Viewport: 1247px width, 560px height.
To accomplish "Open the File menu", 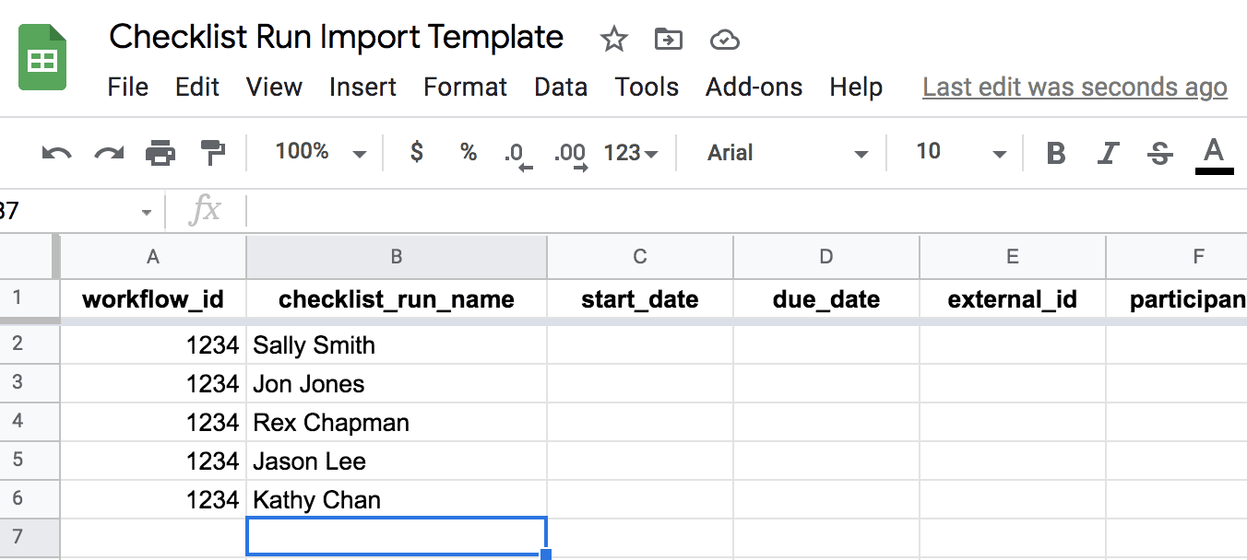I will point(127,87).
